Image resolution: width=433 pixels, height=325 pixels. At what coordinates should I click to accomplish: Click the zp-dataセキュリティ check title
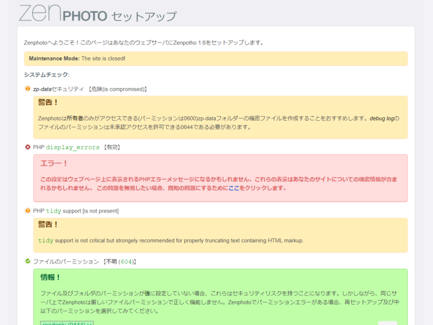[58, 89]
